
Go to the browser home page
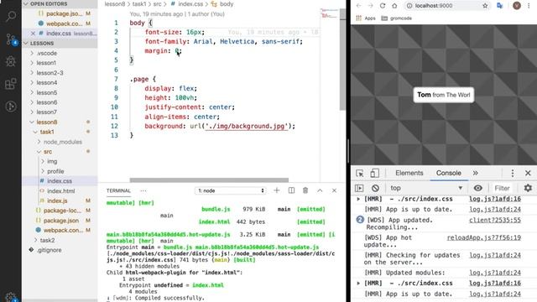(394, 6)
